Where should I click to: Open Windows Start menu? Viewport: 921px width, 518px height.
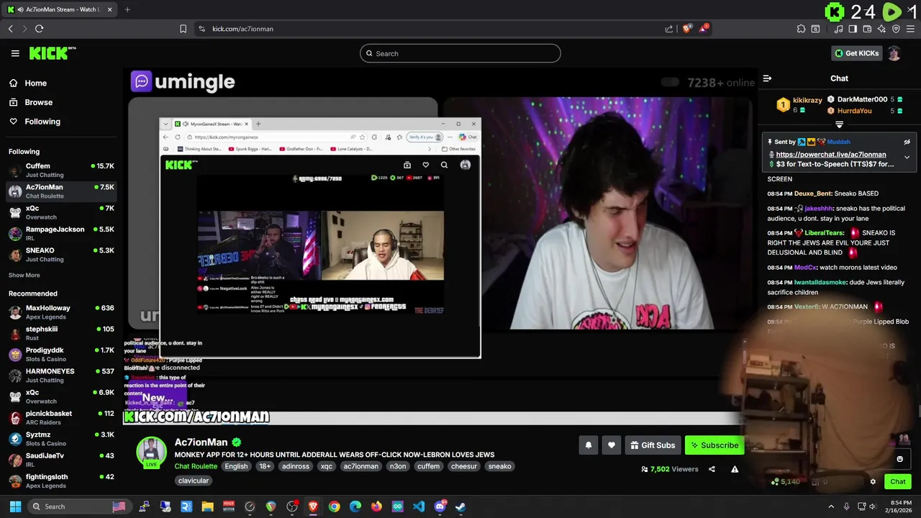(x=15, y=506)
